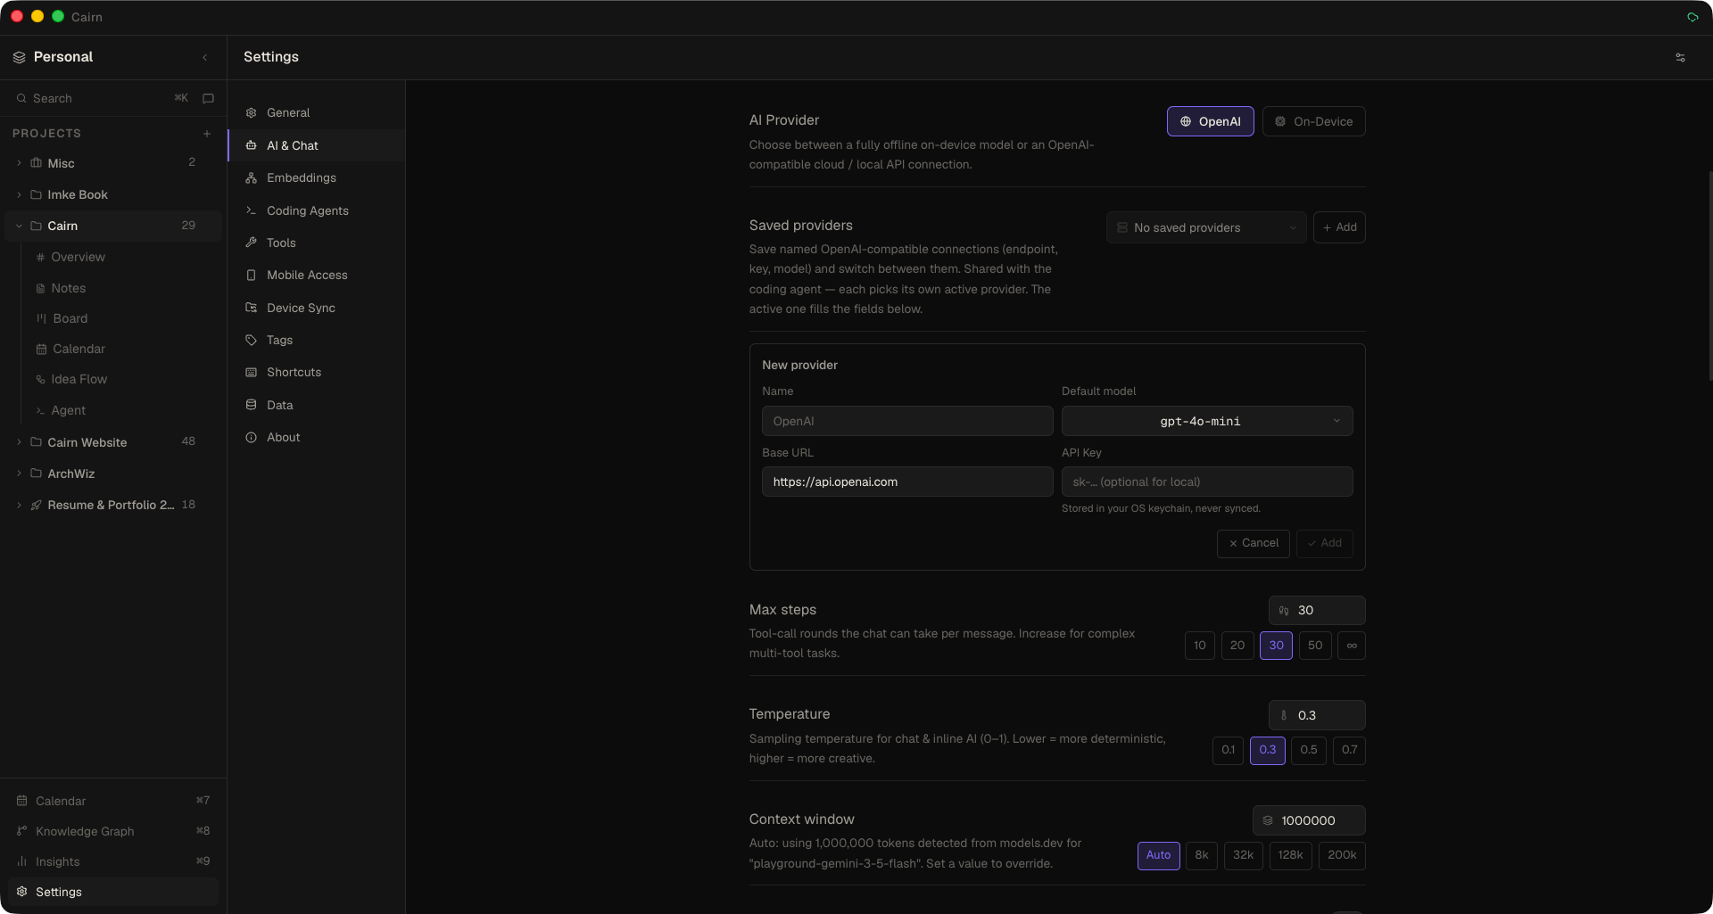Click the General settings gear icon
The width and height of the screenshot is (1713, 914).
tap(252, 113)
